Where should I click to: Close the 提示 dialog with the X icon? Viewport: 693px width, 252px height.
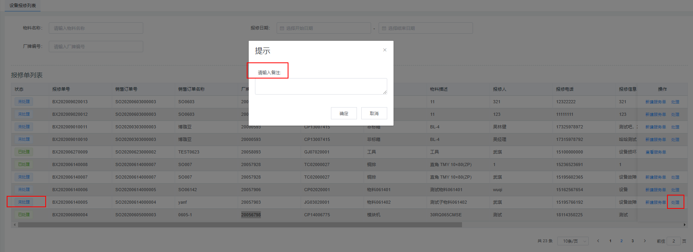coord(385,50)
